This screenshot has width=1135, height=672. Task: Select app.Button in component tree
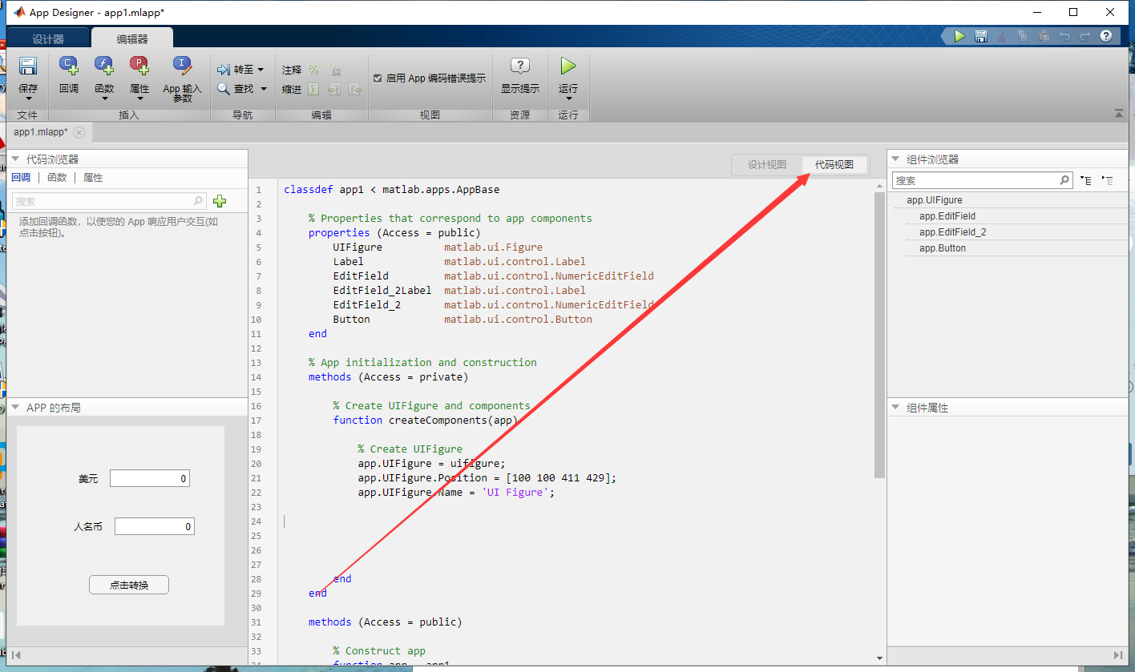point(943,248)
